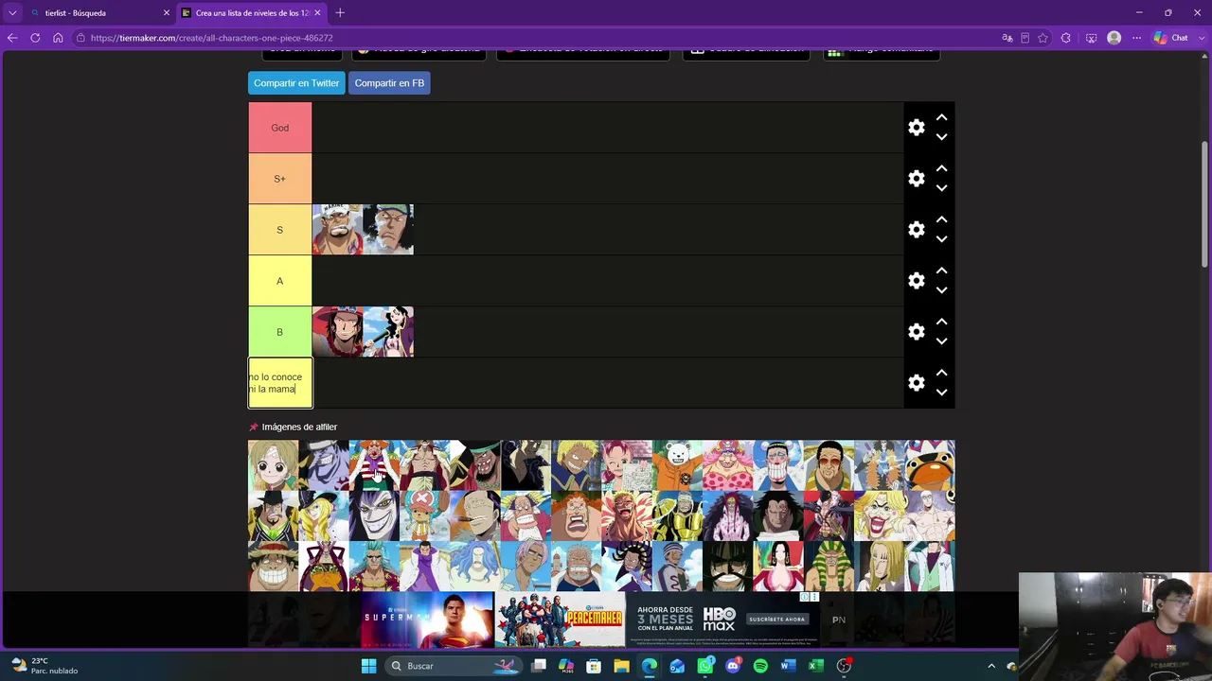Image resolution: width=1212 pixels, height=681 pixels.
Task: Open the browser settings and more menu
Action: click(x=1137, y=38)
